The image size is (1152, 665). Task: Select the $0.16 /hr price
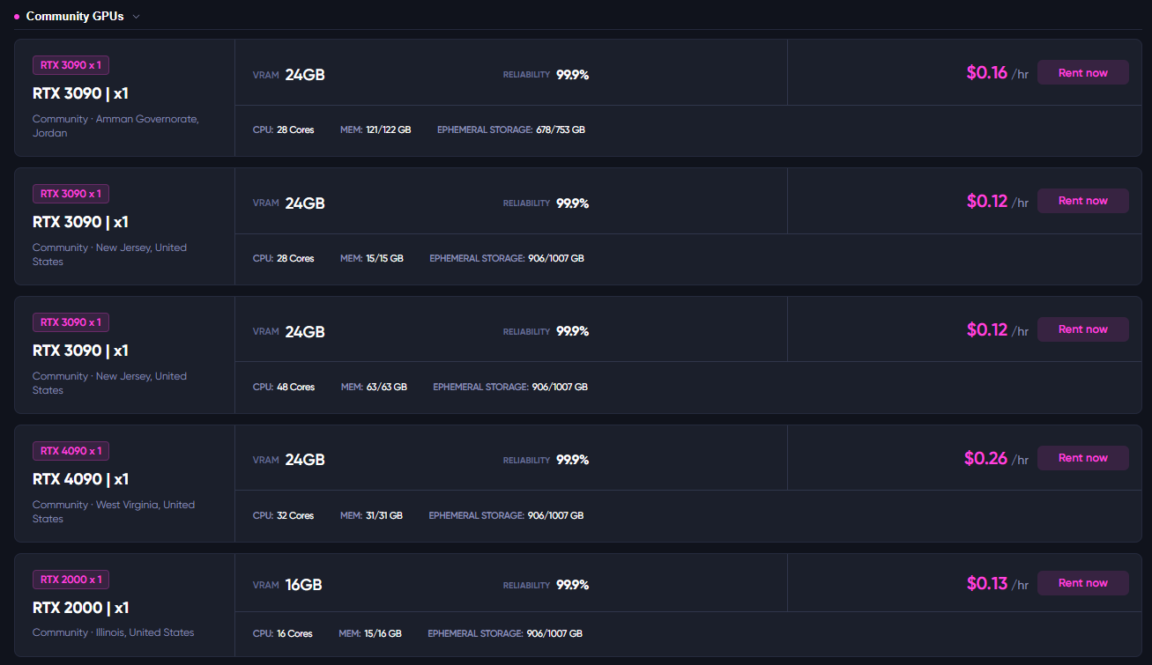997,73
